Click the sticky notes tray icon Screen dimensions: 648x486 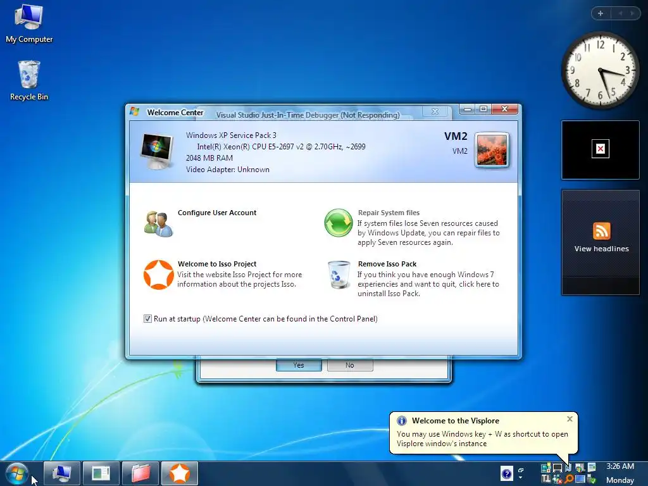point(546,468)
